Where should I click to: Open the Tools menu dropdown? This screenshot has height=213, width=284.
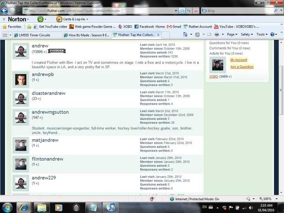262,34
